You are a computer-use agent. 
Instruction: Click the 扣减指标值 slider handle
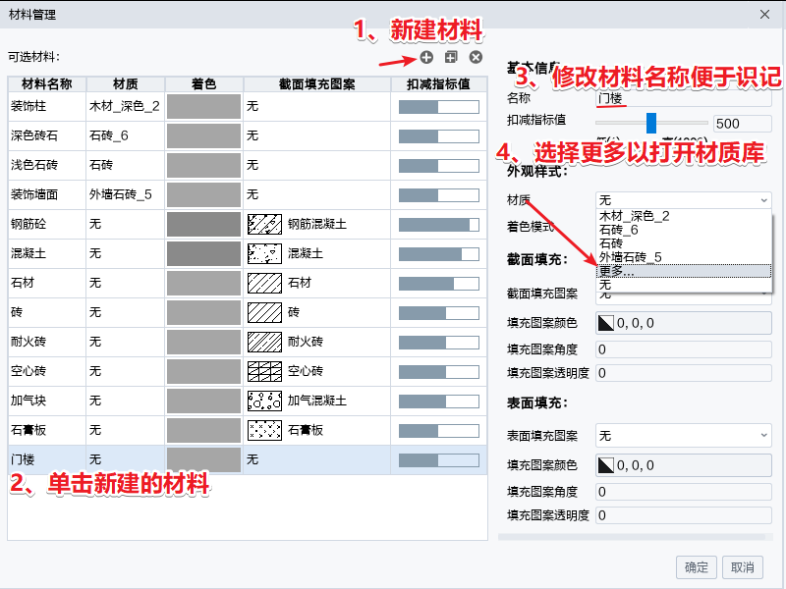650,123
